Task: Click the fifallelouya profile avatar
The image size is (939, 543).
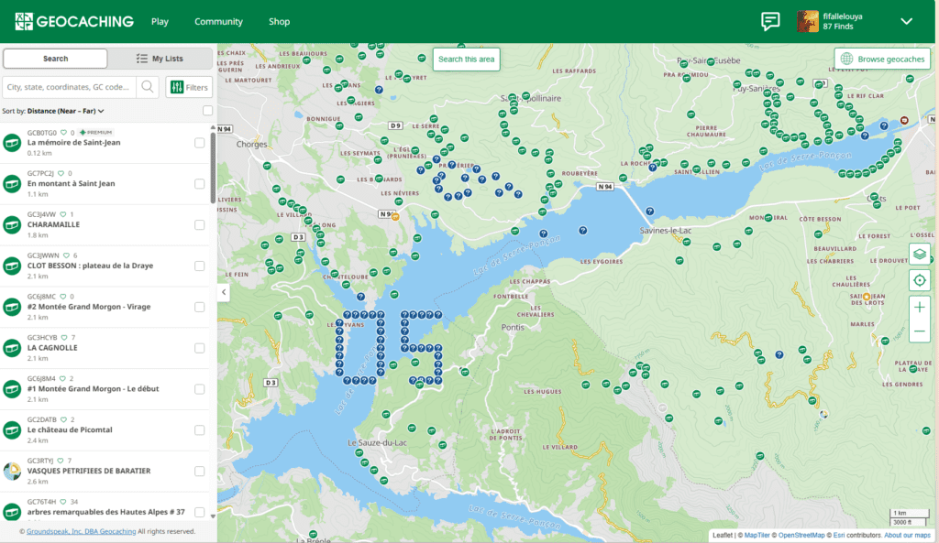Action: point(807,22)
